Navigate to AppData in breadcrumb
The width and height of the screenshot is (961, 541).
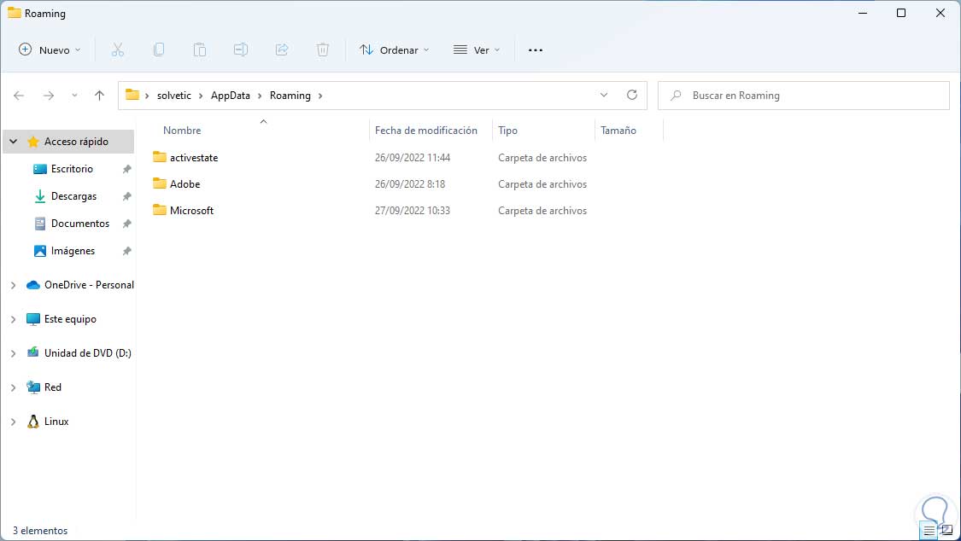(231, 96)
